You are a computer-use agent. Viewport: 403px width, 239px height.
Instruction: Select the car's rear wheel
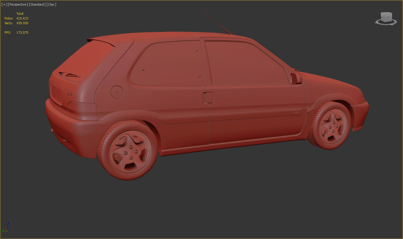pos(128,150)
